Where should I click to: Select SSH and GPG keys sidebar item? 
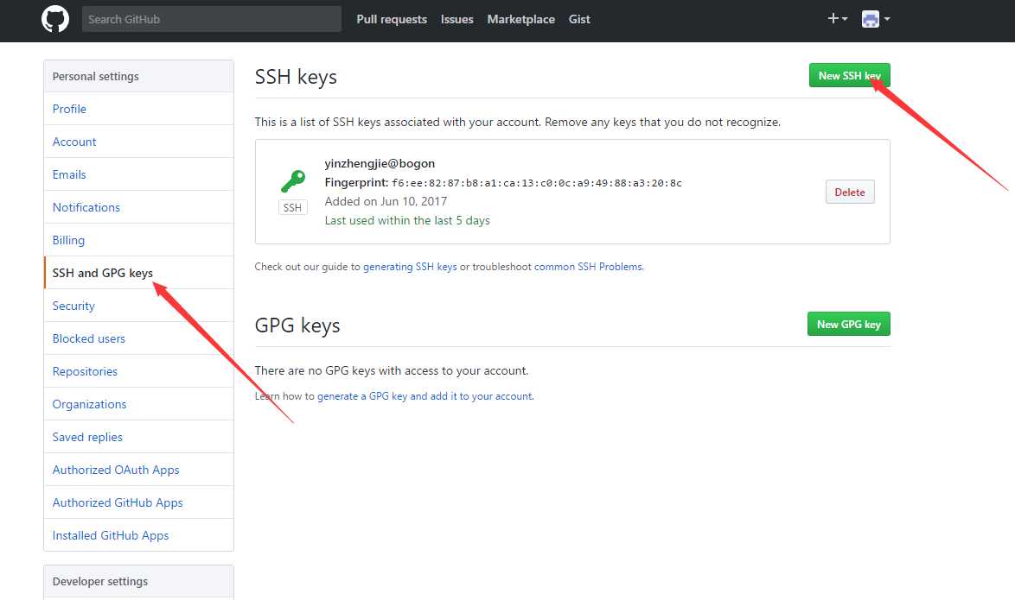138,273
